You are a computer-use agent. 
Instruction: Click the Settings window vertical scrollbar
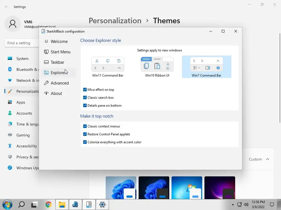(x=280, y=78)
